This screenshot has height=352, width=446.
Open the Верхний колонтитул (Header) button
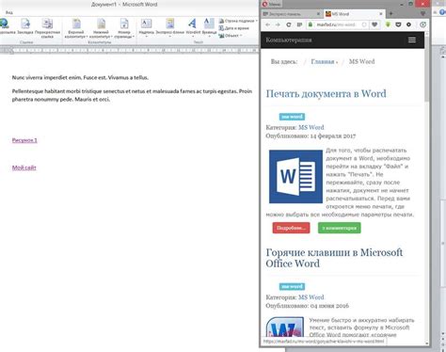[76, 28]
